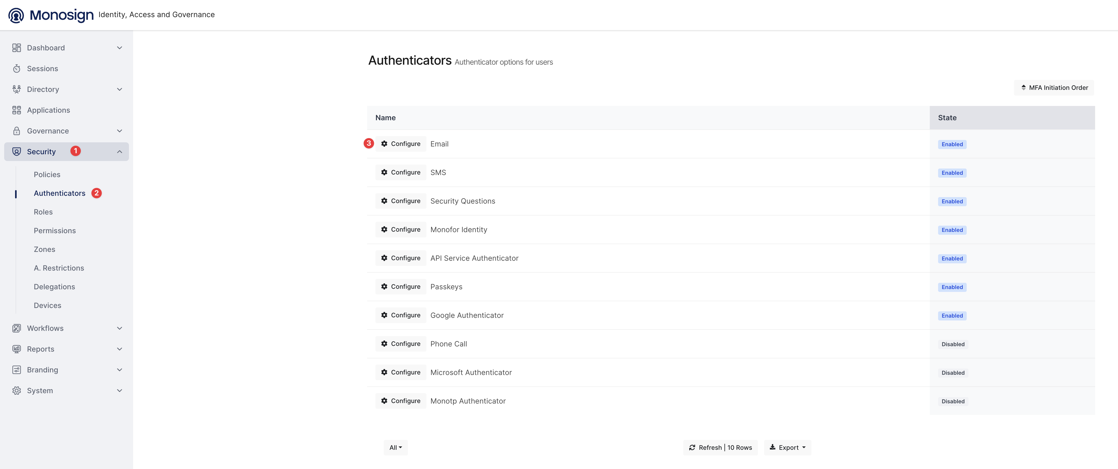Click the MFA Initiation Order button
This screenshot has width=1118, height=469.
(x=1054, y=88)
